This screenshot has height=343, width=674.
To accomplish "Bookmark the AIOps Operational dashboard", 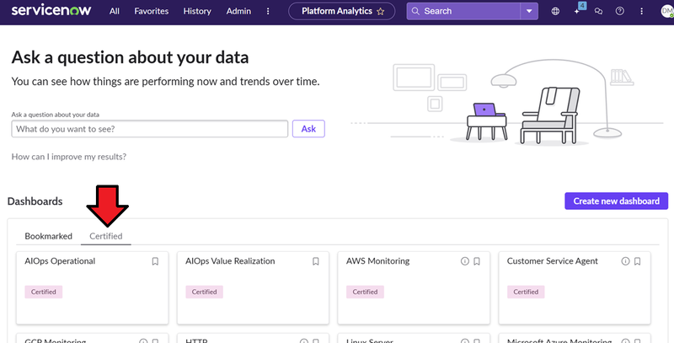I will [155, 262].
